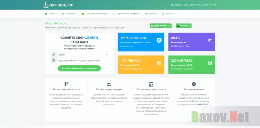Viewport: 260px width, 128px height.
Task: Click the green CryptoRocket.cc page title
Action: pyautogui.click(x=56, y=24)
